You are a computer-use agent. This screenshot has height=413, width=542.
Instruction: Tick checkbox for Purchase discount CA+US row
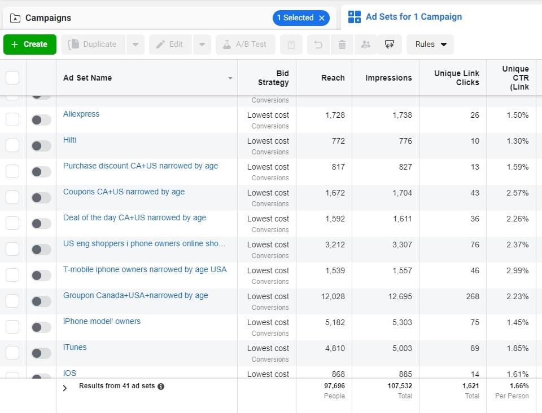coord(12,171)
